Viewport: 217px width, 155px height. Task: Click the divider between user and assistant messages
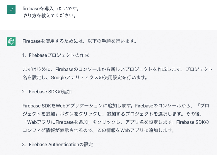[x=108, y=30]
